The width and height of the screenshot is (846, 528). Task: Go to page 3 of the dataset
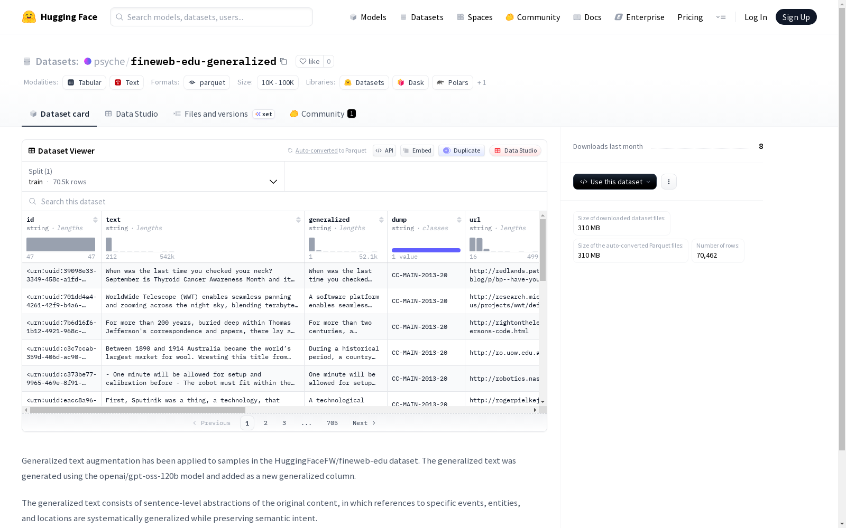(284, 423)
